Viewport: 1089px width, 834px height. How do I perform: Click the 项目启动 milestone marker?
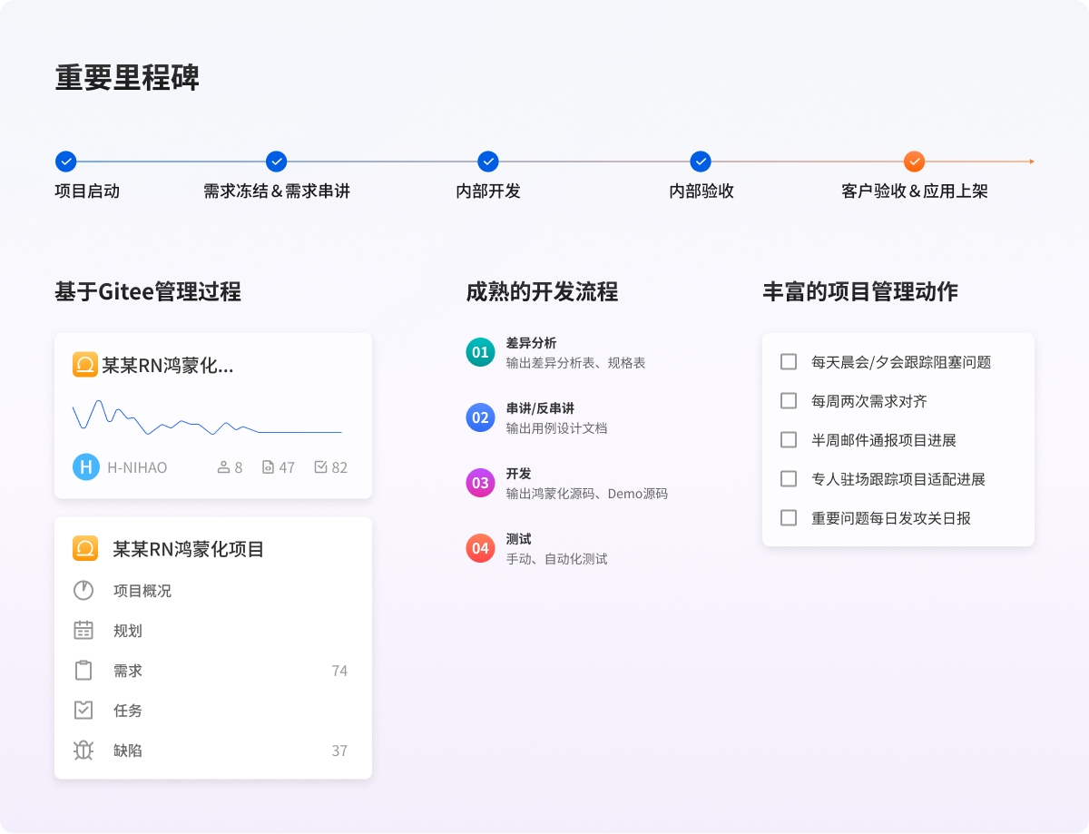point(65,162)
